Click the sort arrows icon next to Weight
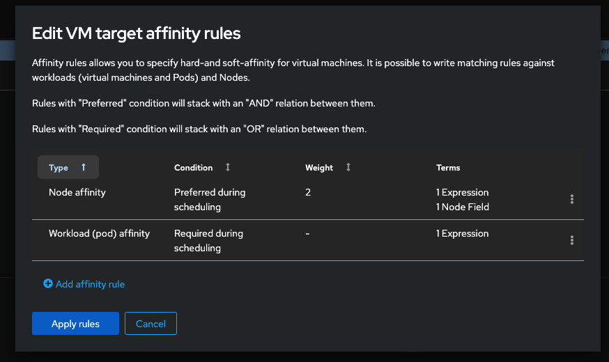 (x=348, y=168)
